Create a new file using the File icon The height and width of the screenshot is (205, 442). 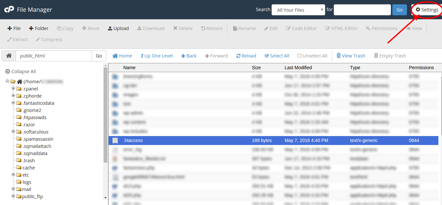point(14,28)
